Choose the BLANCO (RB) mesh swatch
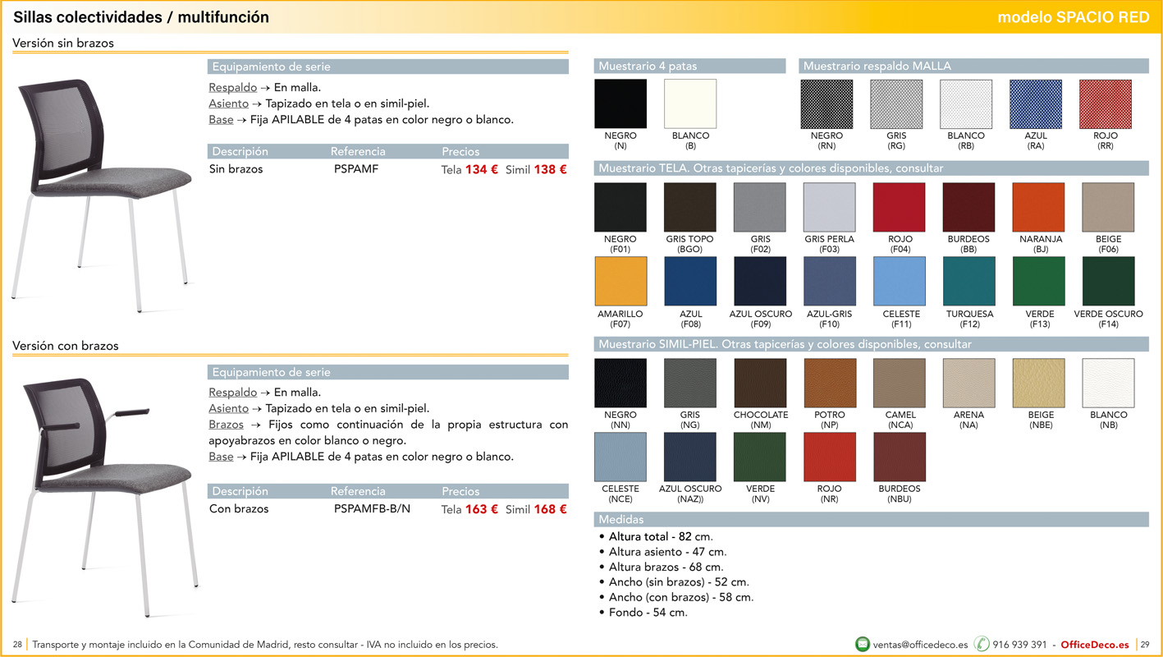 pos(966,103)
